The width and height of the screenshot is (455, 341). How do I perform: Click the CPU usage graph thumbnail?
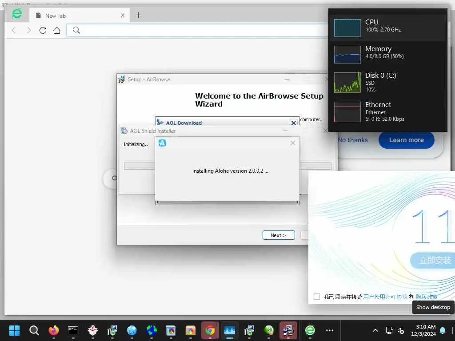(347, 28)
